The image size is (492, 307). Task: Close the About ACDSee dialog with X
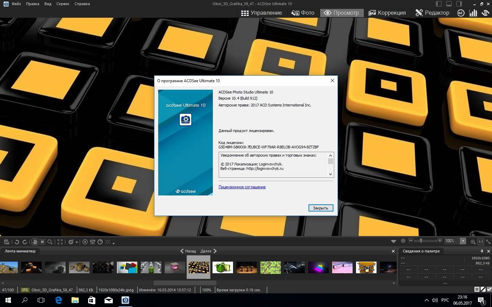coord(332,81)
